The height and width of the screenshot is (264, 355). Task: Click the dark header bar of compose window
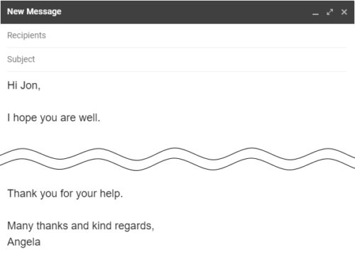[177, 12]
